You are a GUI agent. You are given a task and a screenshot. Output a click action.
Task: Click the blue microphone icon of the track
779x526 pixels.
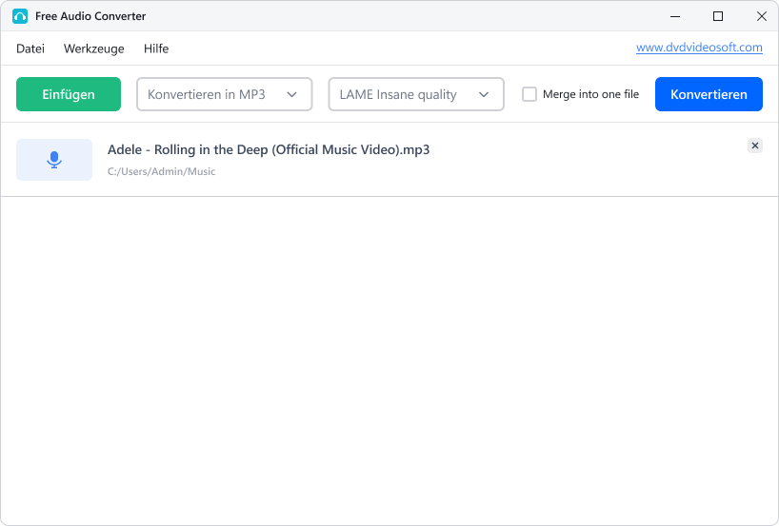[x=54, y=160]
